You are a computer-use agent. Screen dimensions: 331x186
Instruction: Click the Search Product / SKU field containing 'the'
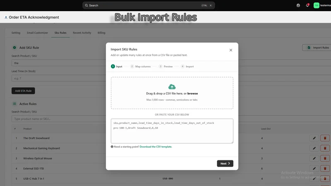click(59, 63)
